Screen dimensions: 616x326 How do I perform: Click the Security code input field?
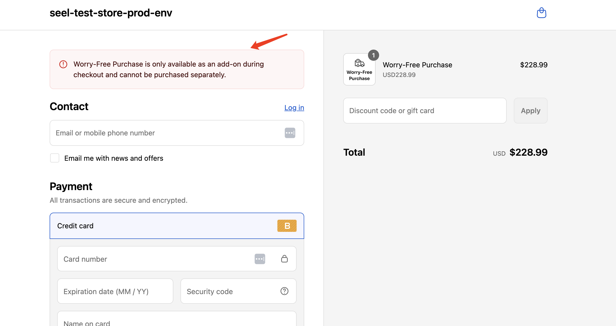(230, 291)
